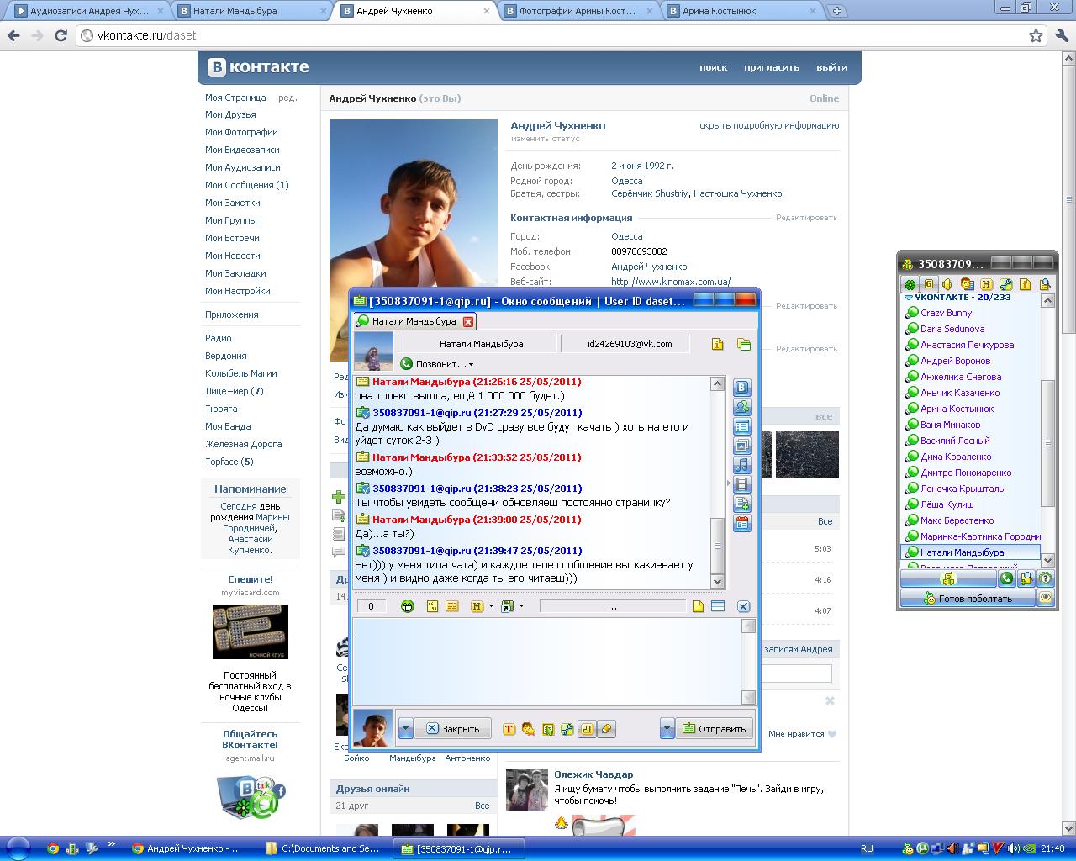Open the 'Готов поболтать' status menu
This screenshot has width=1076, height=861.
tap(968, 598)
